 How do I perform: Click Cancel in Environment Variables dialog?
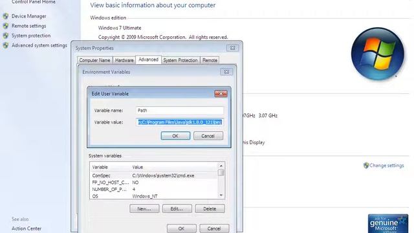click(x=214, y=228)
